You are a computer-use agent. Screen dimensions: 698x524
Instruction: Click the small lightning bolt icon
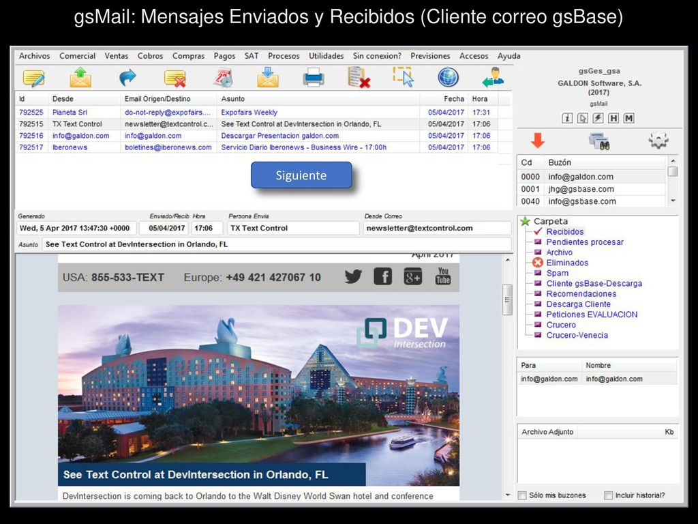tap(598, 118)
